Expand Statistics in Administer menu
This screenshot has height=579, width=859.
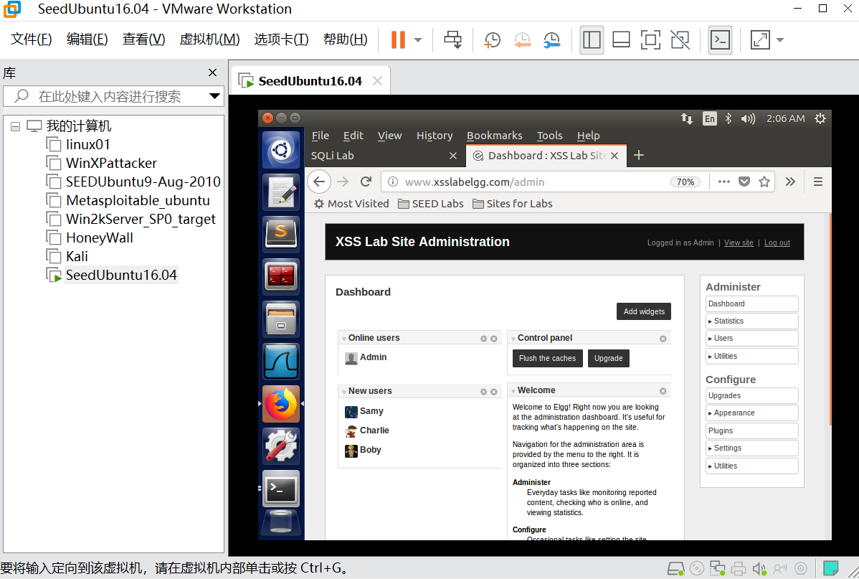751,321
